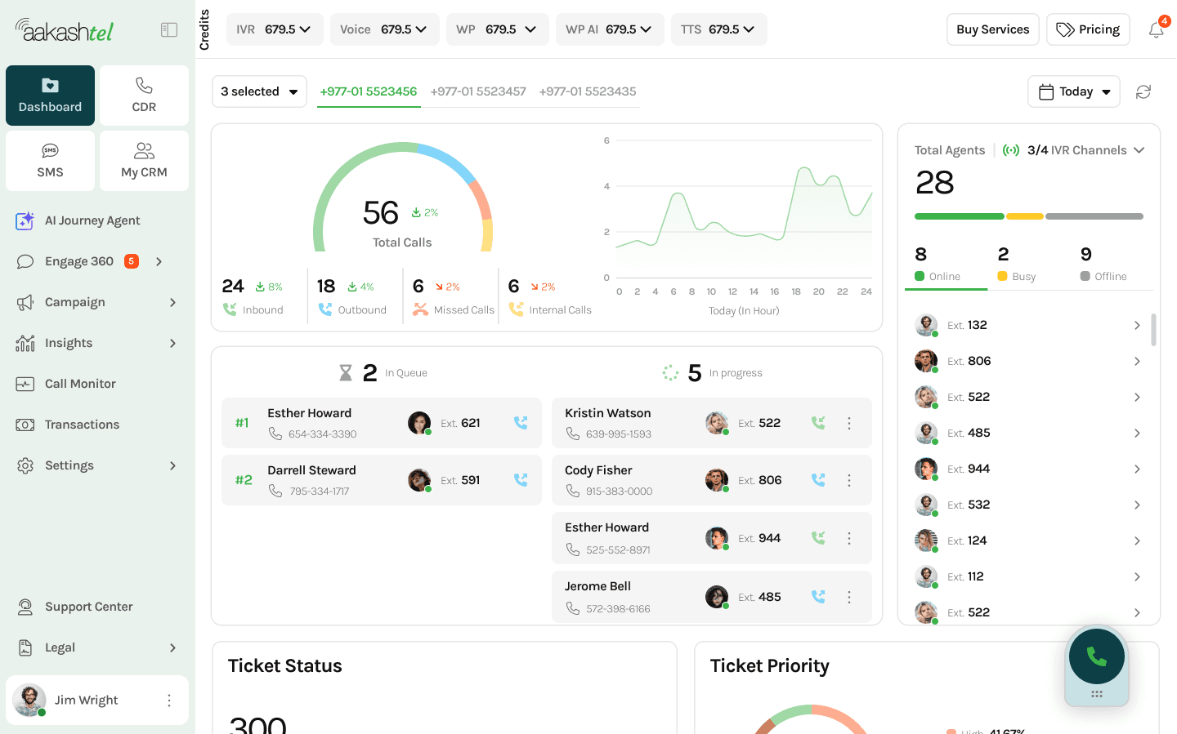Screen dimensions: 1177x734
Task: Expand the Legal menu
Action: click(172, 647)
